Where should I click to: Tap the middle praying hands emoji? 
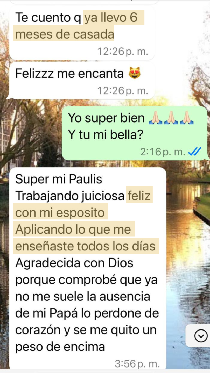coord(171,118)
